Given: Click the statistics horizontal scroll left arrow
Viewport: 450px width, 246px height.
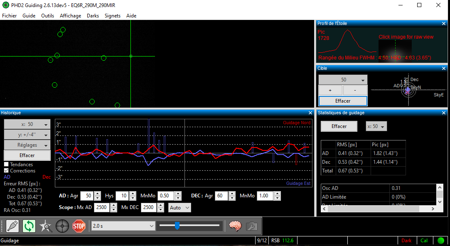Looking at the screenshot, I should (x=324, y=209).
